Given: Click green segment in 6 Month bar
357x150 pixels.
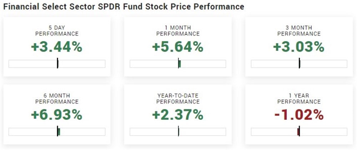Looking at the screenshot, I should (59, 132).
